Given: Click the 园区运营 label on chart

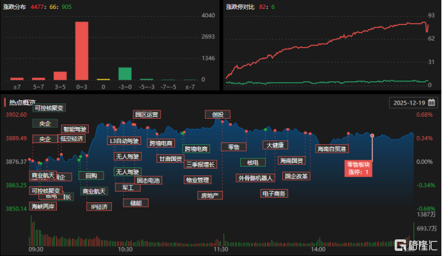Looking at the screenshot, I should pos(146,115).
